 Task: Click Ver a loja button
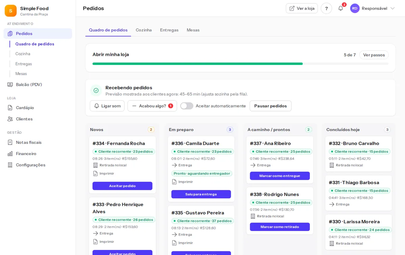(302, 8)
